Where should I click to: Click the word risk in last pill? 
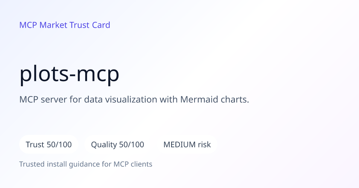204,145
